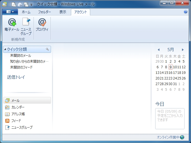The image size is (191, 143).
Task: Click the reply quick access envelope icon
Action: tap(20, 4)
